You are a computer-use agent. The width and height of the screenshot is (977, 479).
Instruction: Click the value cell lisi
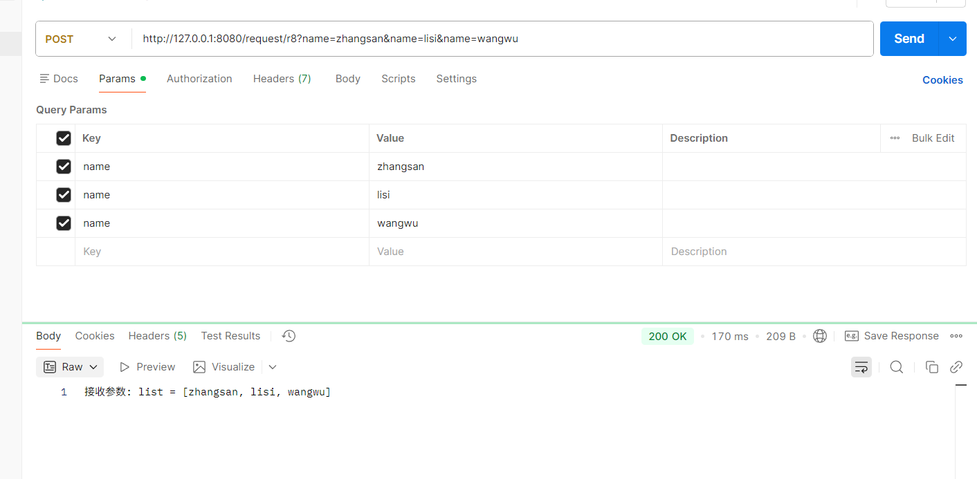pos(515,195)
